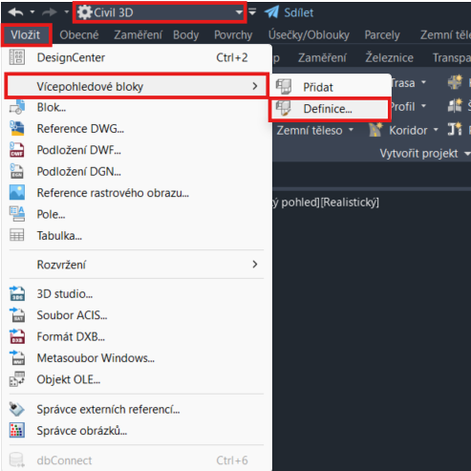Open Správce externích referencí...
471x471 pixels.
[x=137, y=409]
